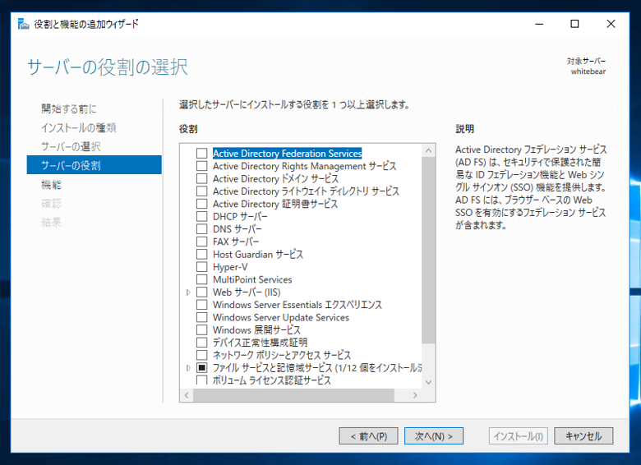This screenshot has width=641, height=465.
Task: Select サーバーの役割 step in sidebar
Action: click(x=94, y=164)
